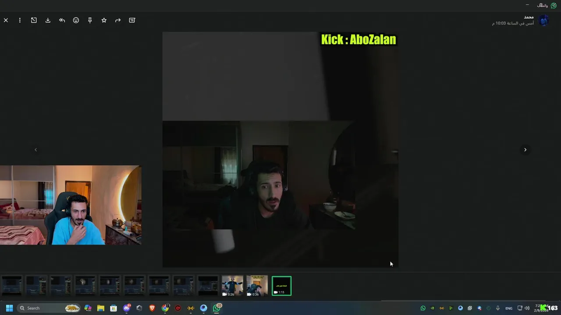This screenshot has height=315, width=561.
Task: Open Brave browser from the taskbar
Action: [152, 308]
